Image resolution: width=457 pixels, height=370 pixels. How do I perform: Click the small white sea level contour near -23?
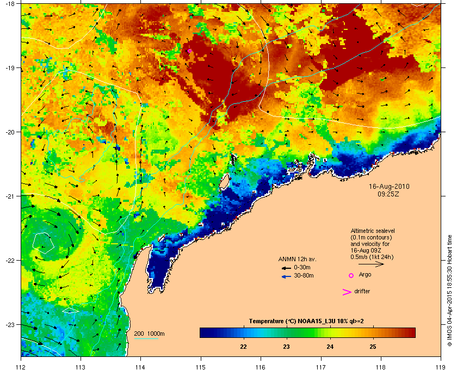click(x=71, y=310)
